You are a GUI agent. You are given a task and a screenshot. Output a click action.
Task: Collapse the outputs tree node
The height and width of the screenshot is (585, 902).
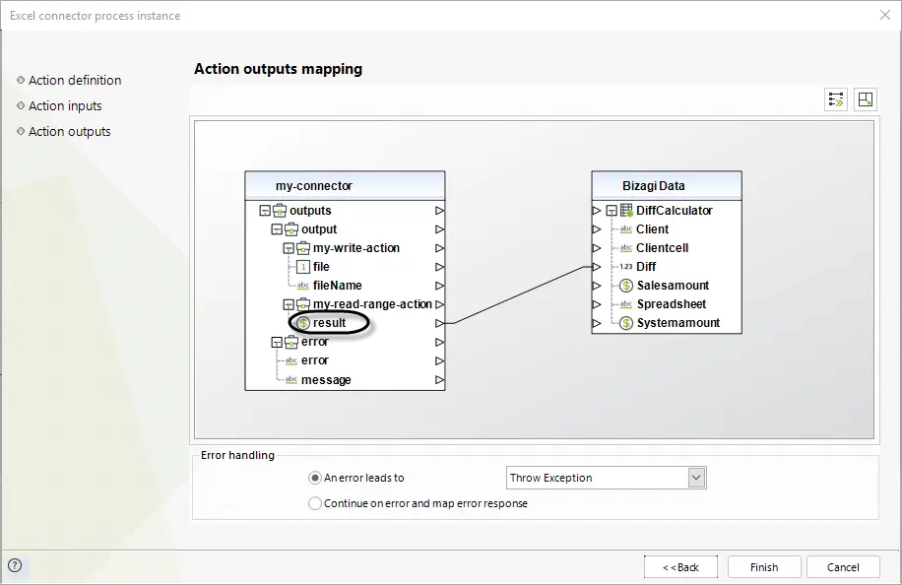coord(265,211)
